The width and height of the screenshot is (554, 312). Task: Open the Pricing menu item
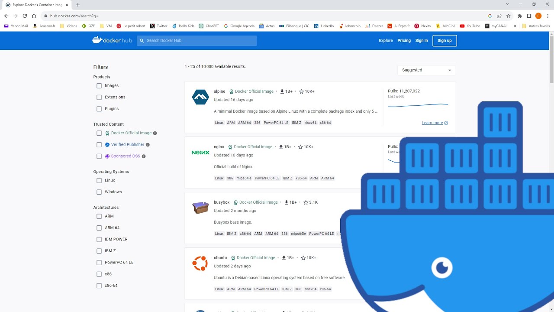404,41
